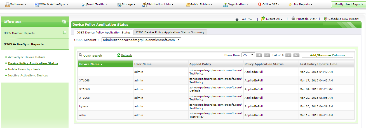This screenshot has height=128, width=366.
Task: Click the Email Traffic icon
Action: (84, 5)
